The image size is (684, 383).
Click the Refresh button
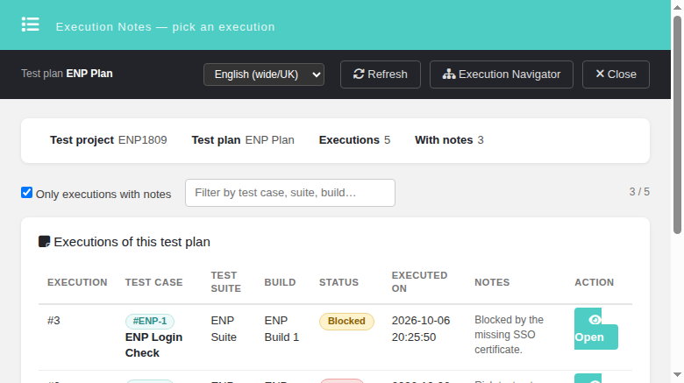click(x=381, y=74)
